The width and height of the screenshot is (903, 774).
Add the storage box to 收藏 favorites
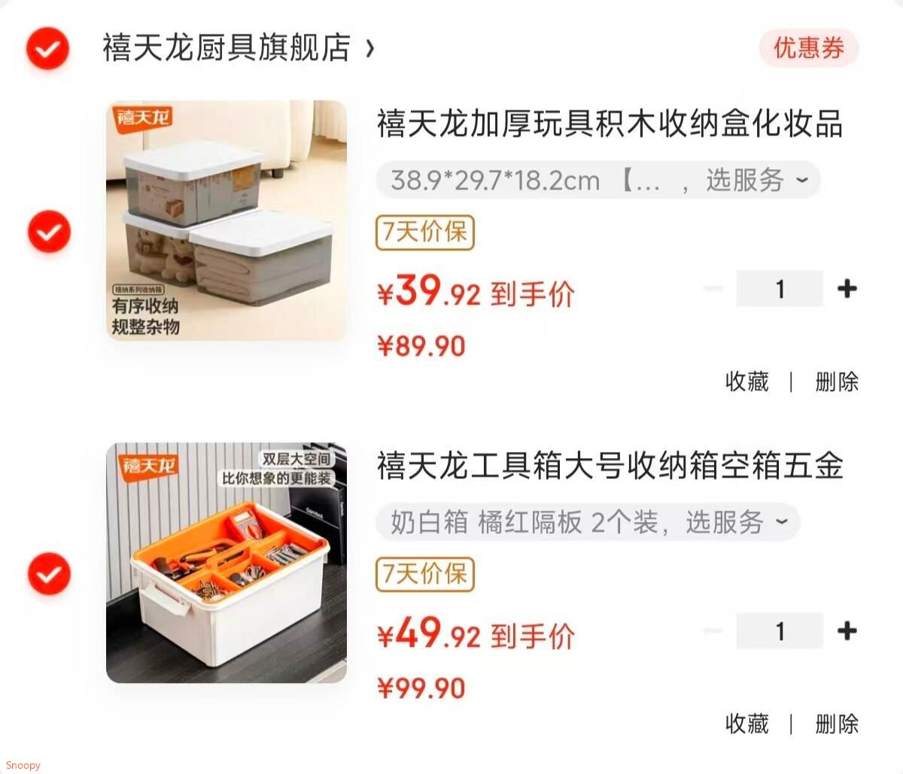coord(746,381)
